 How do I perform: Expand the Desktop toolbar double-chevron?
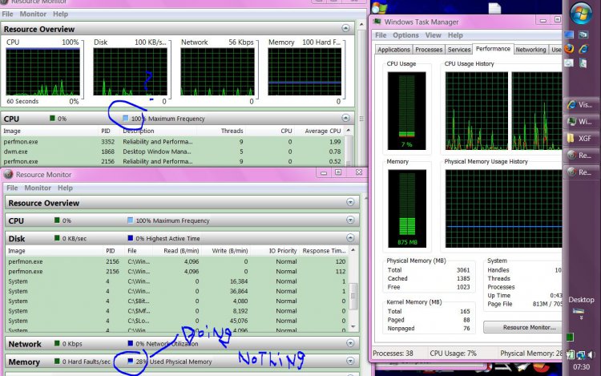point(582,317)
